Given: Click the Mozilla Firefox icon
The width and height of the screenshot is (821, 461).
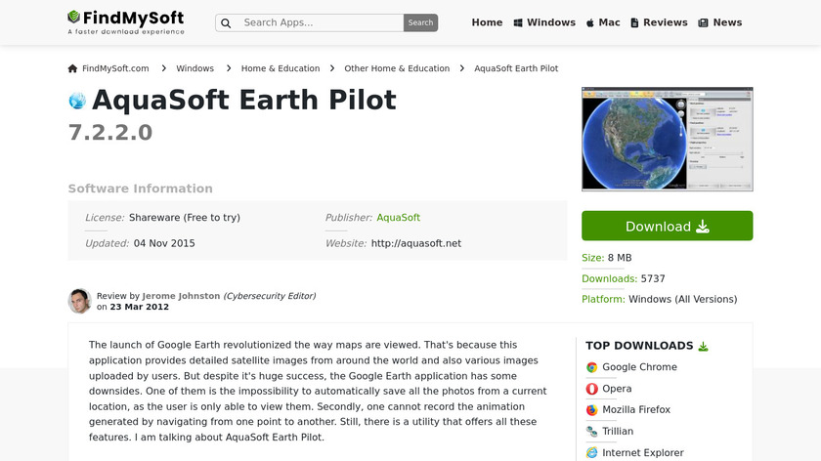Looking at the screenshot, I should point(591,410).
